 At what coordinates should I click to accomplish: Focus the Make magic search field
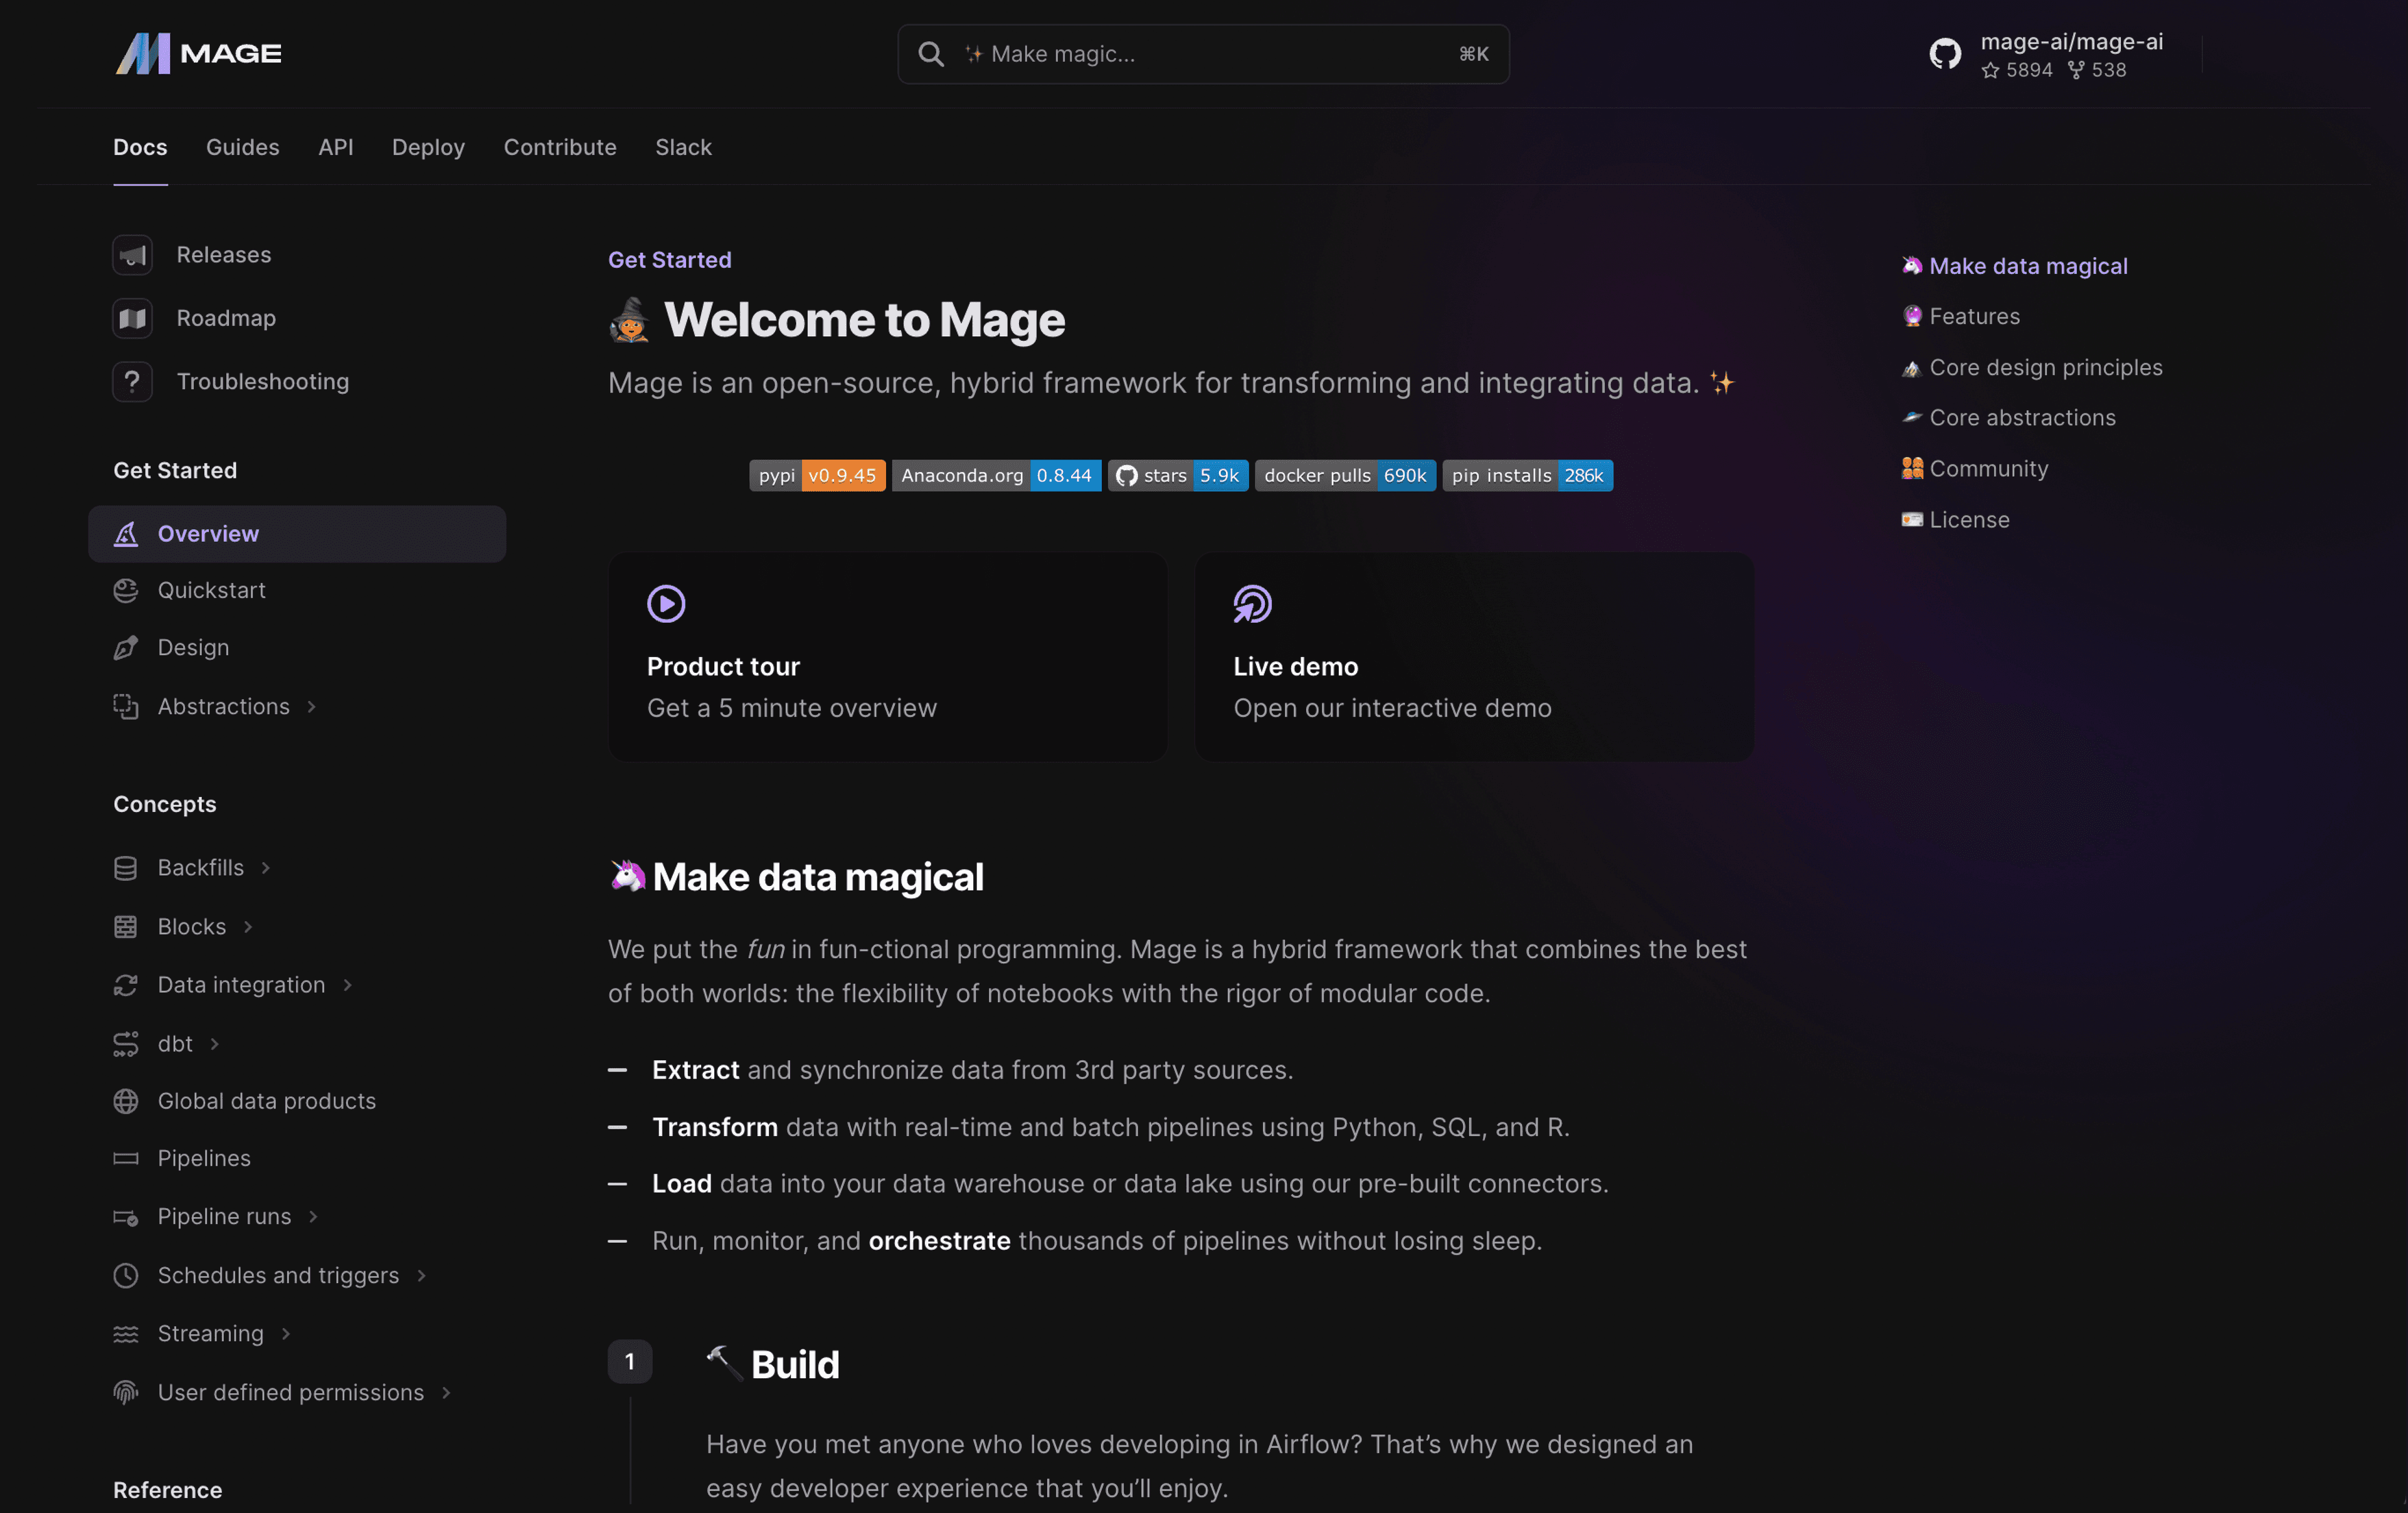[1203, 54]
